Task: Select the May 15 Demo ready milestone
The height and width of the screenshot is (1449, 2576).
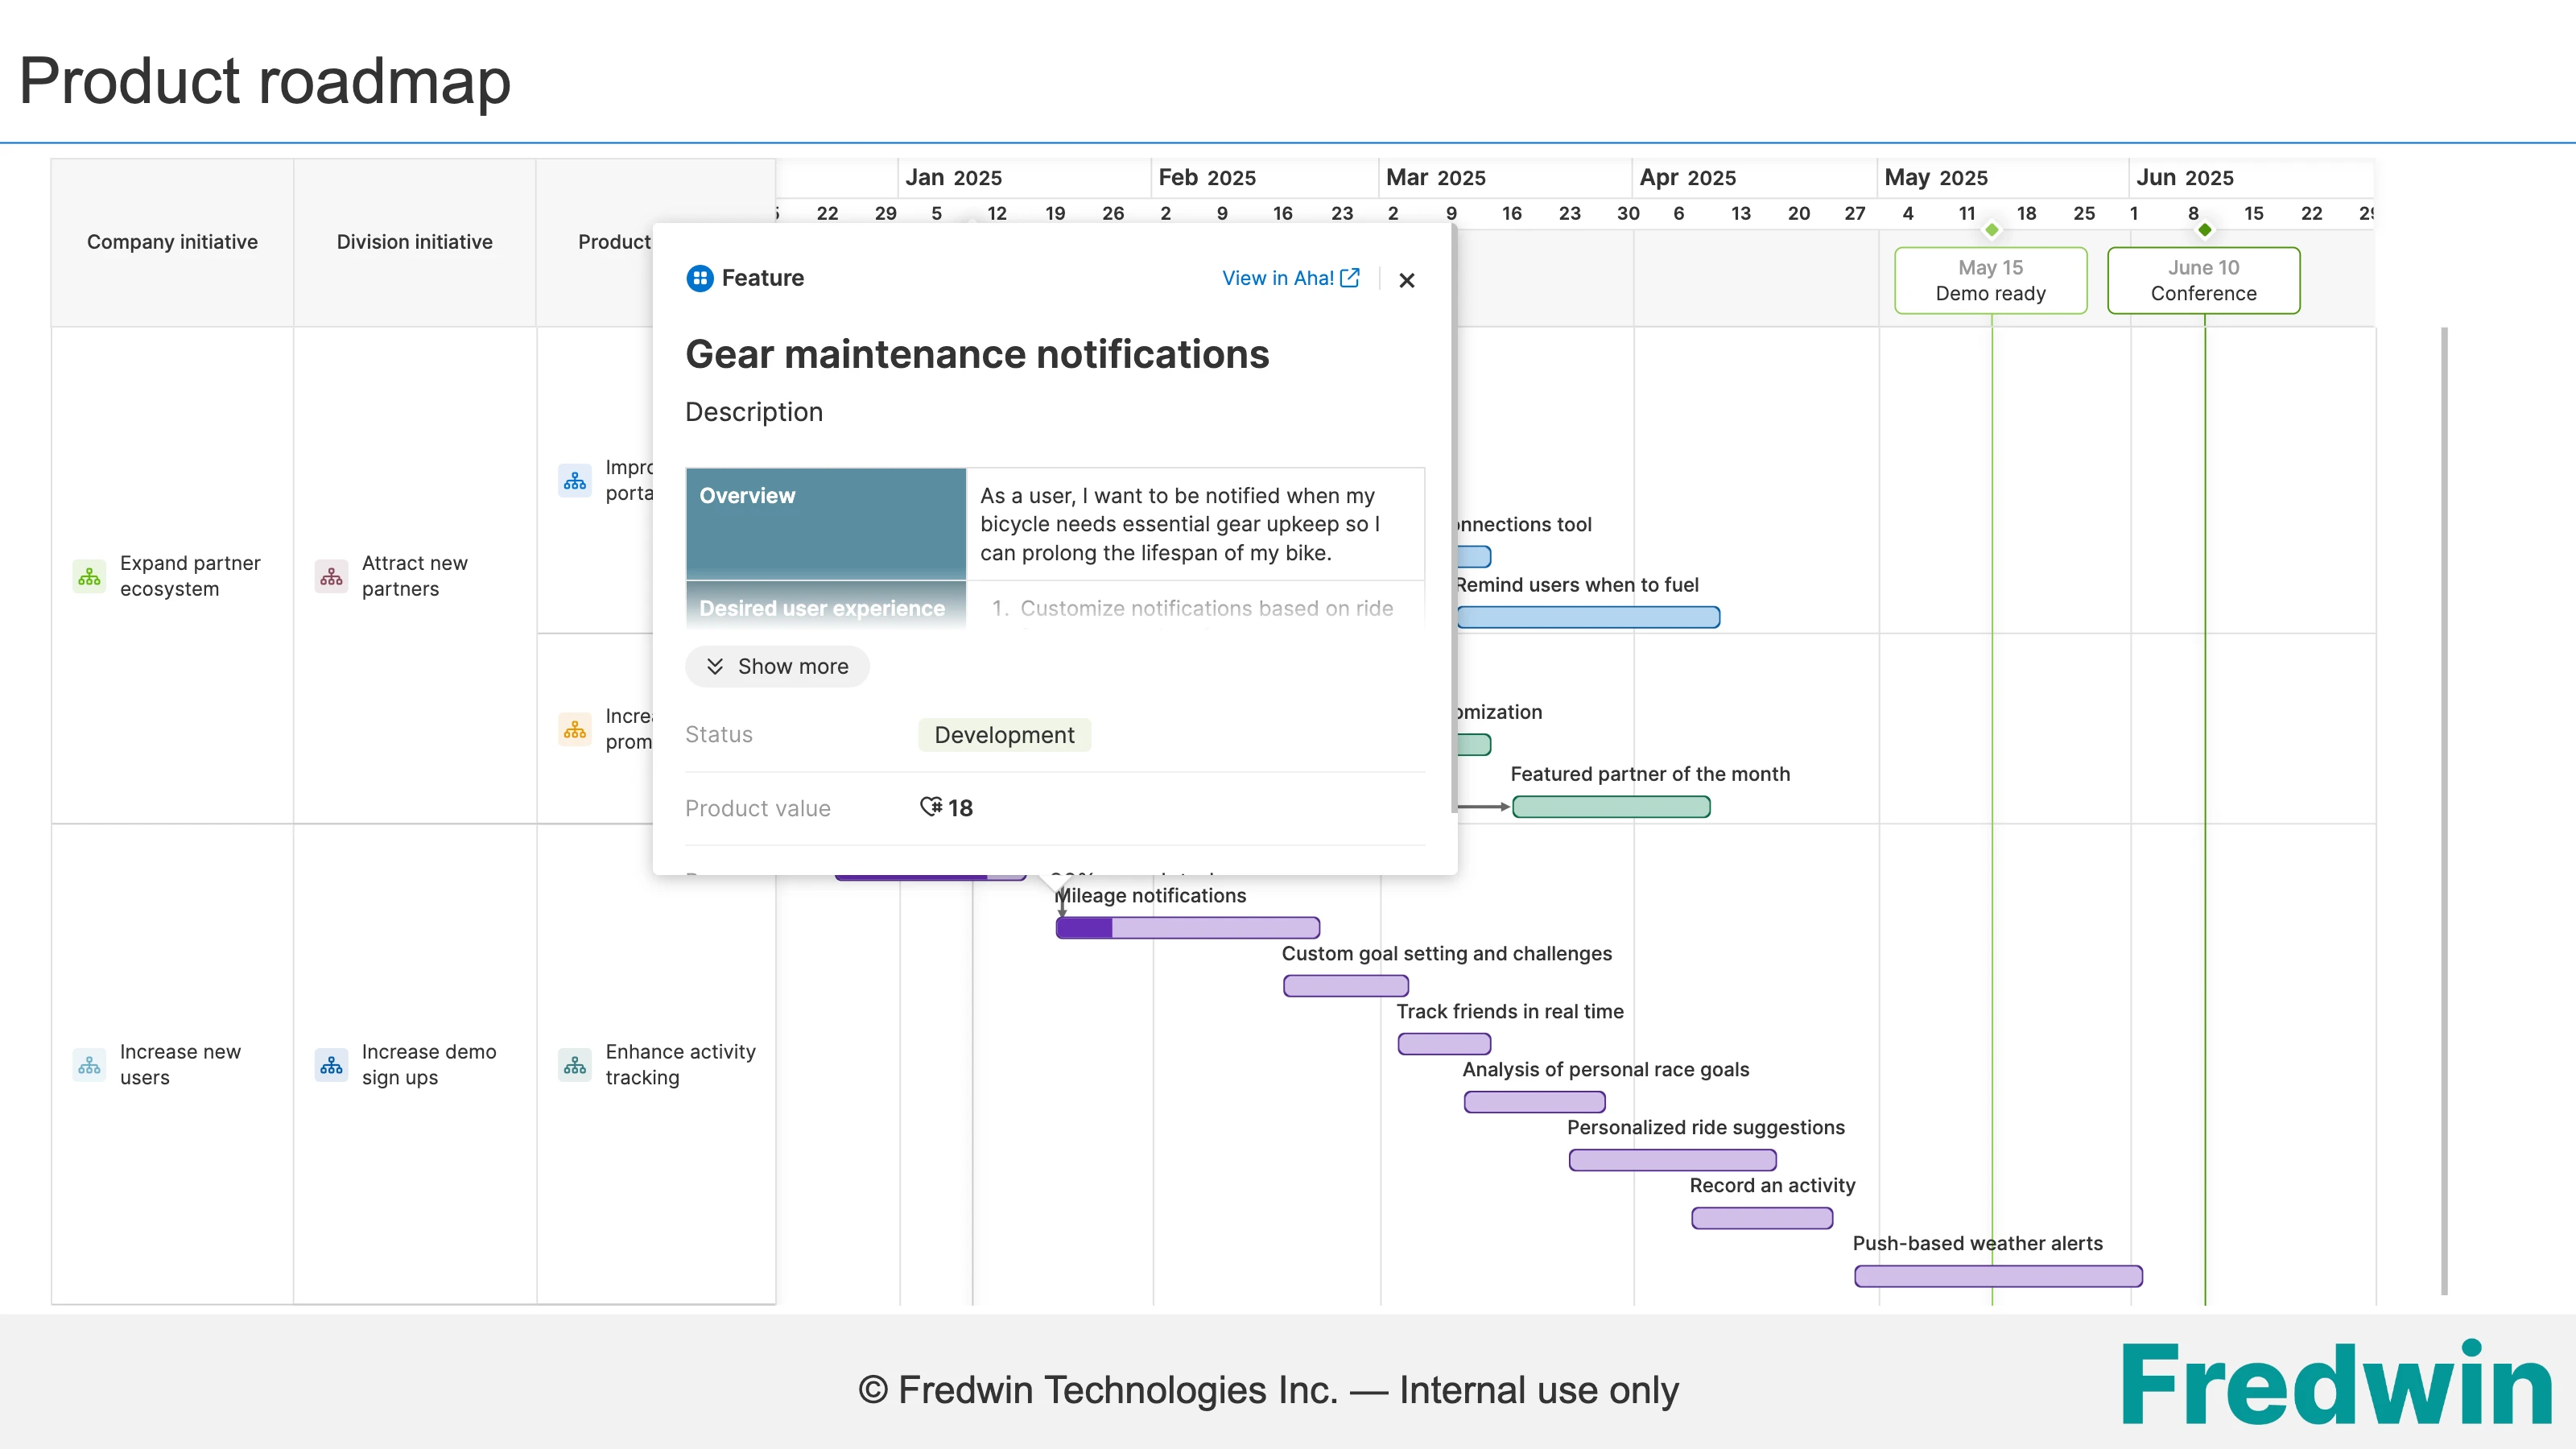Action: [1990, 280]
